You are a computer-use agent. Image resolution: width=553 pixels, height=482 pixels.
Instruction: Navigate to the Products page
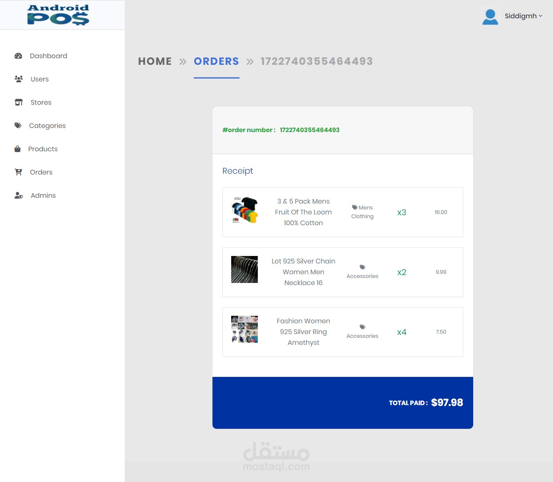tap(43, 149)
